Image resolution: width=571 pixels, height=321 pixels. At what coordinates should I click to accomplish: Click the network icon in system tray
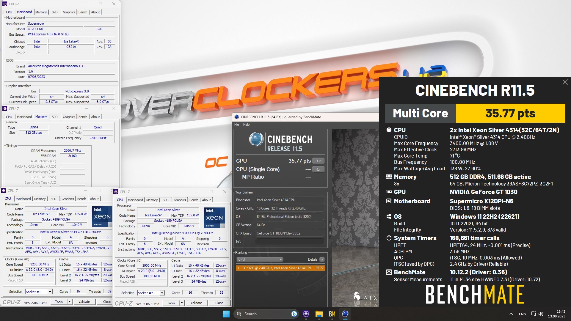click(x=534, y=314)
